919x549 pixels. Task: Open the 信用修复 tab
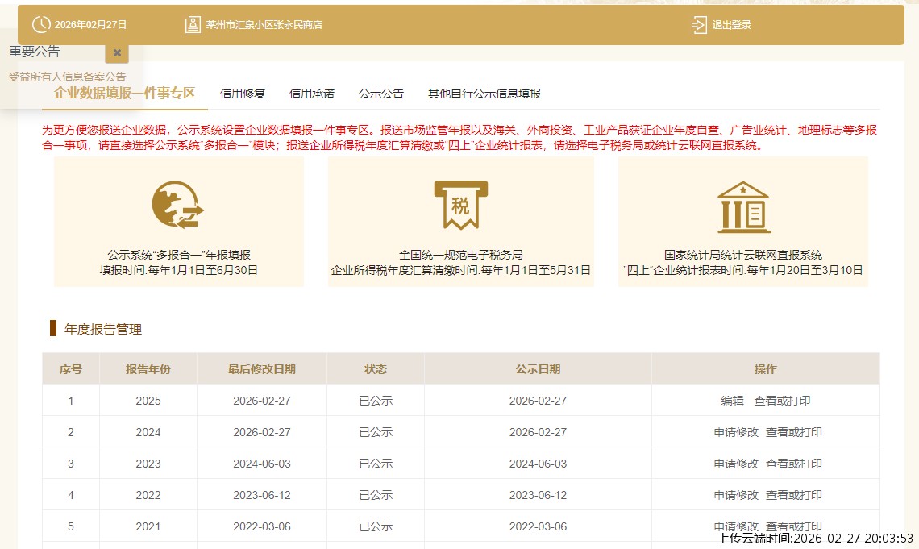pyautogui.click(x=243, y=94)
